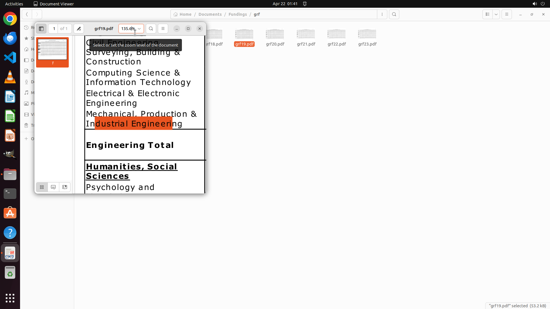The height and width of the screenshot is (309, 550).
Task: Switch sidebar to bookmarks view
Action: tap(65, 187)
